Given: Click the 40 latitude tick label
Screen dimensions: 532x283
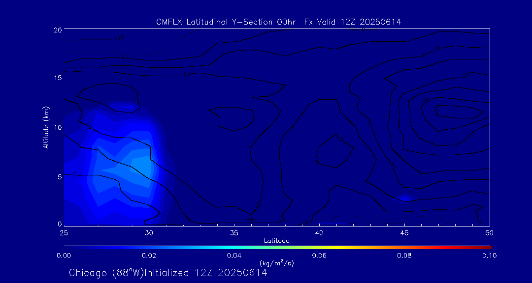Looking at the screenshot, I should (x=319, y=232).
